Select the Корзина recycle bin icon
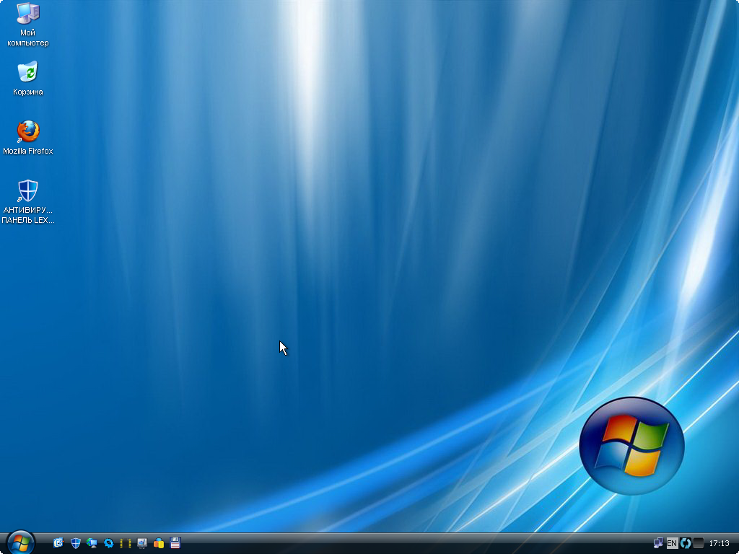 pyautogui.click(x=27, y=72)
